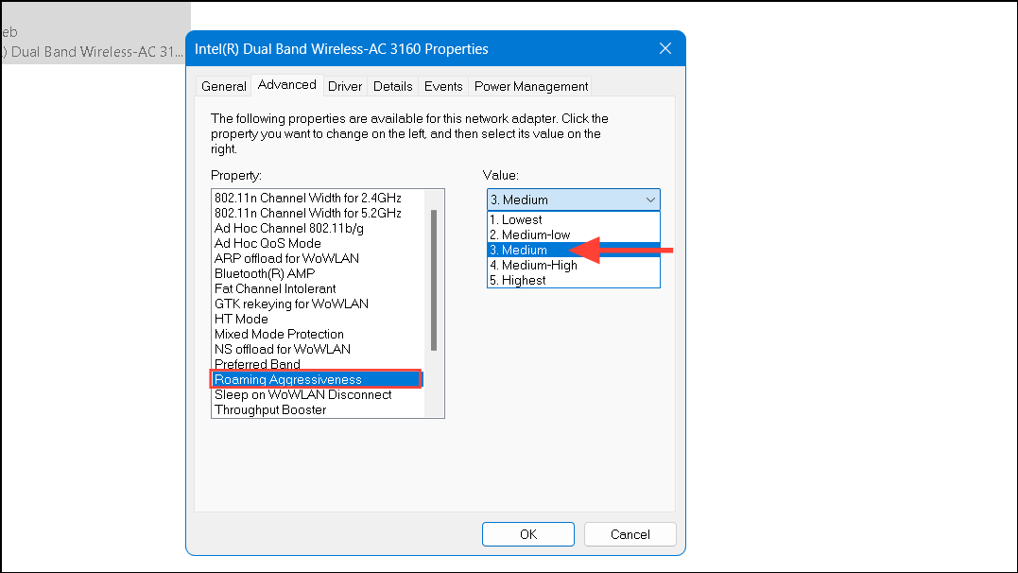Switch to the General tab
1018x573 pixels.
(223, 86)
